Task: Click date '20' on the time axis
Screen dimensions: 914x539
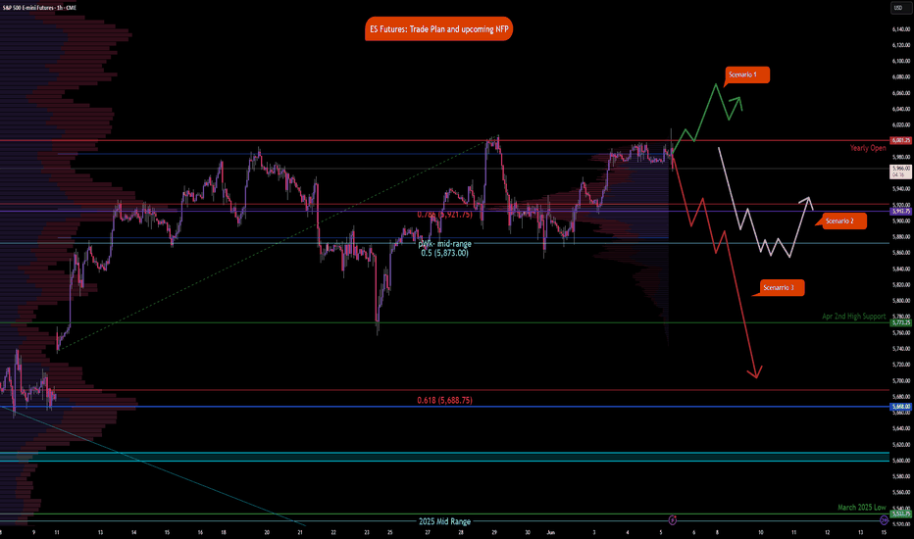Action: (x=267, y=532)
